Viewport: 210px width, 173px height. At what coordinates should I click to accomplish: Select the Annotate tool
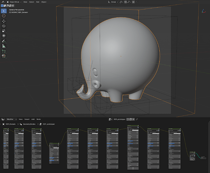tap(4, 41)
